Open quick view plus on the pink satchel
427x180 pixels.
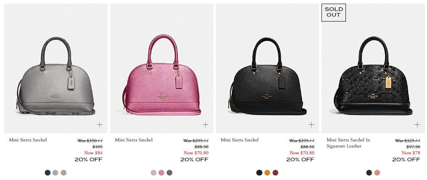click(205, 125)
